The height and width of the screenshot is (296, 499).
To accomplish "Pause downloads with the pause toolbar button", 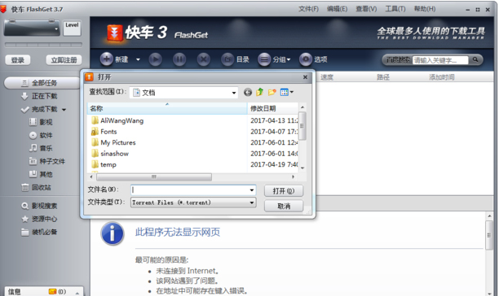I will click(179, 59).
